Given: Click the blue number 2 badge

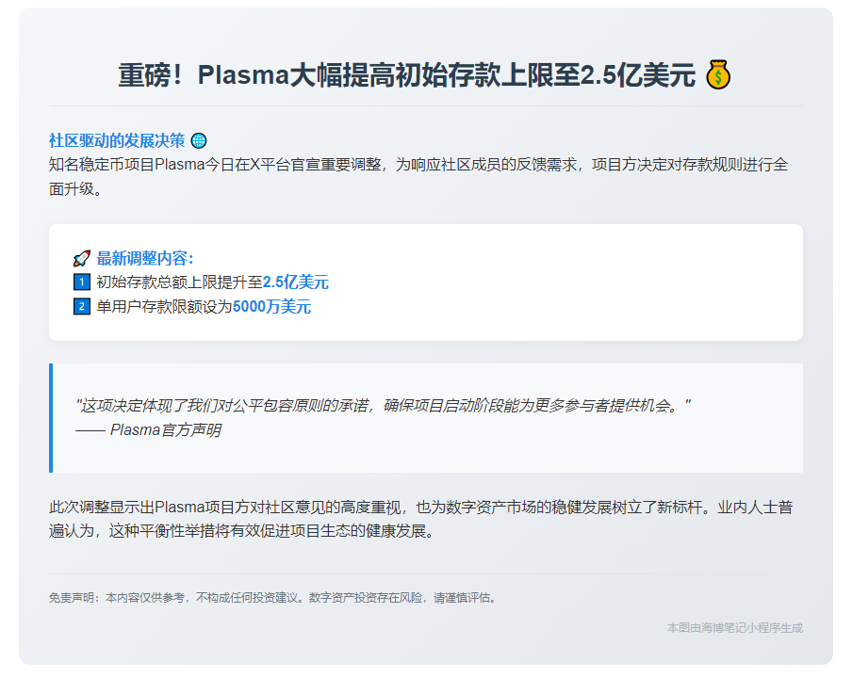Looking at the screenshot, I should click(x=81, y=306).
